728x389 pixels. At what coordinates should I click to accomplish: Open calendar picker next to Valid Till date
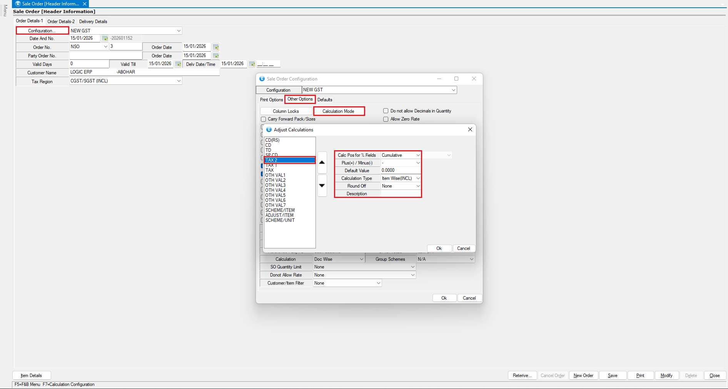point(178,64)
